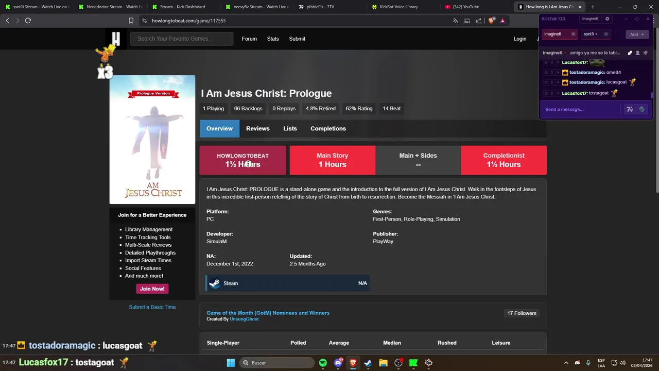659x371 pixels.
Task: Click the bookmark icon beside the address bar
Action: click(131, 21)
